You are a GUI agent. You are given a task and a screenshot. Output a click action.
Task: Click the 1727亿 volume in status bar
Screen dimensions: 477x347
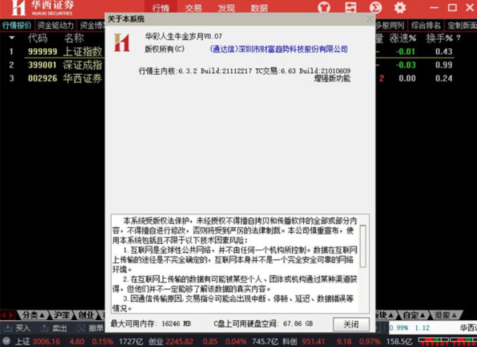tap(131, 342)
